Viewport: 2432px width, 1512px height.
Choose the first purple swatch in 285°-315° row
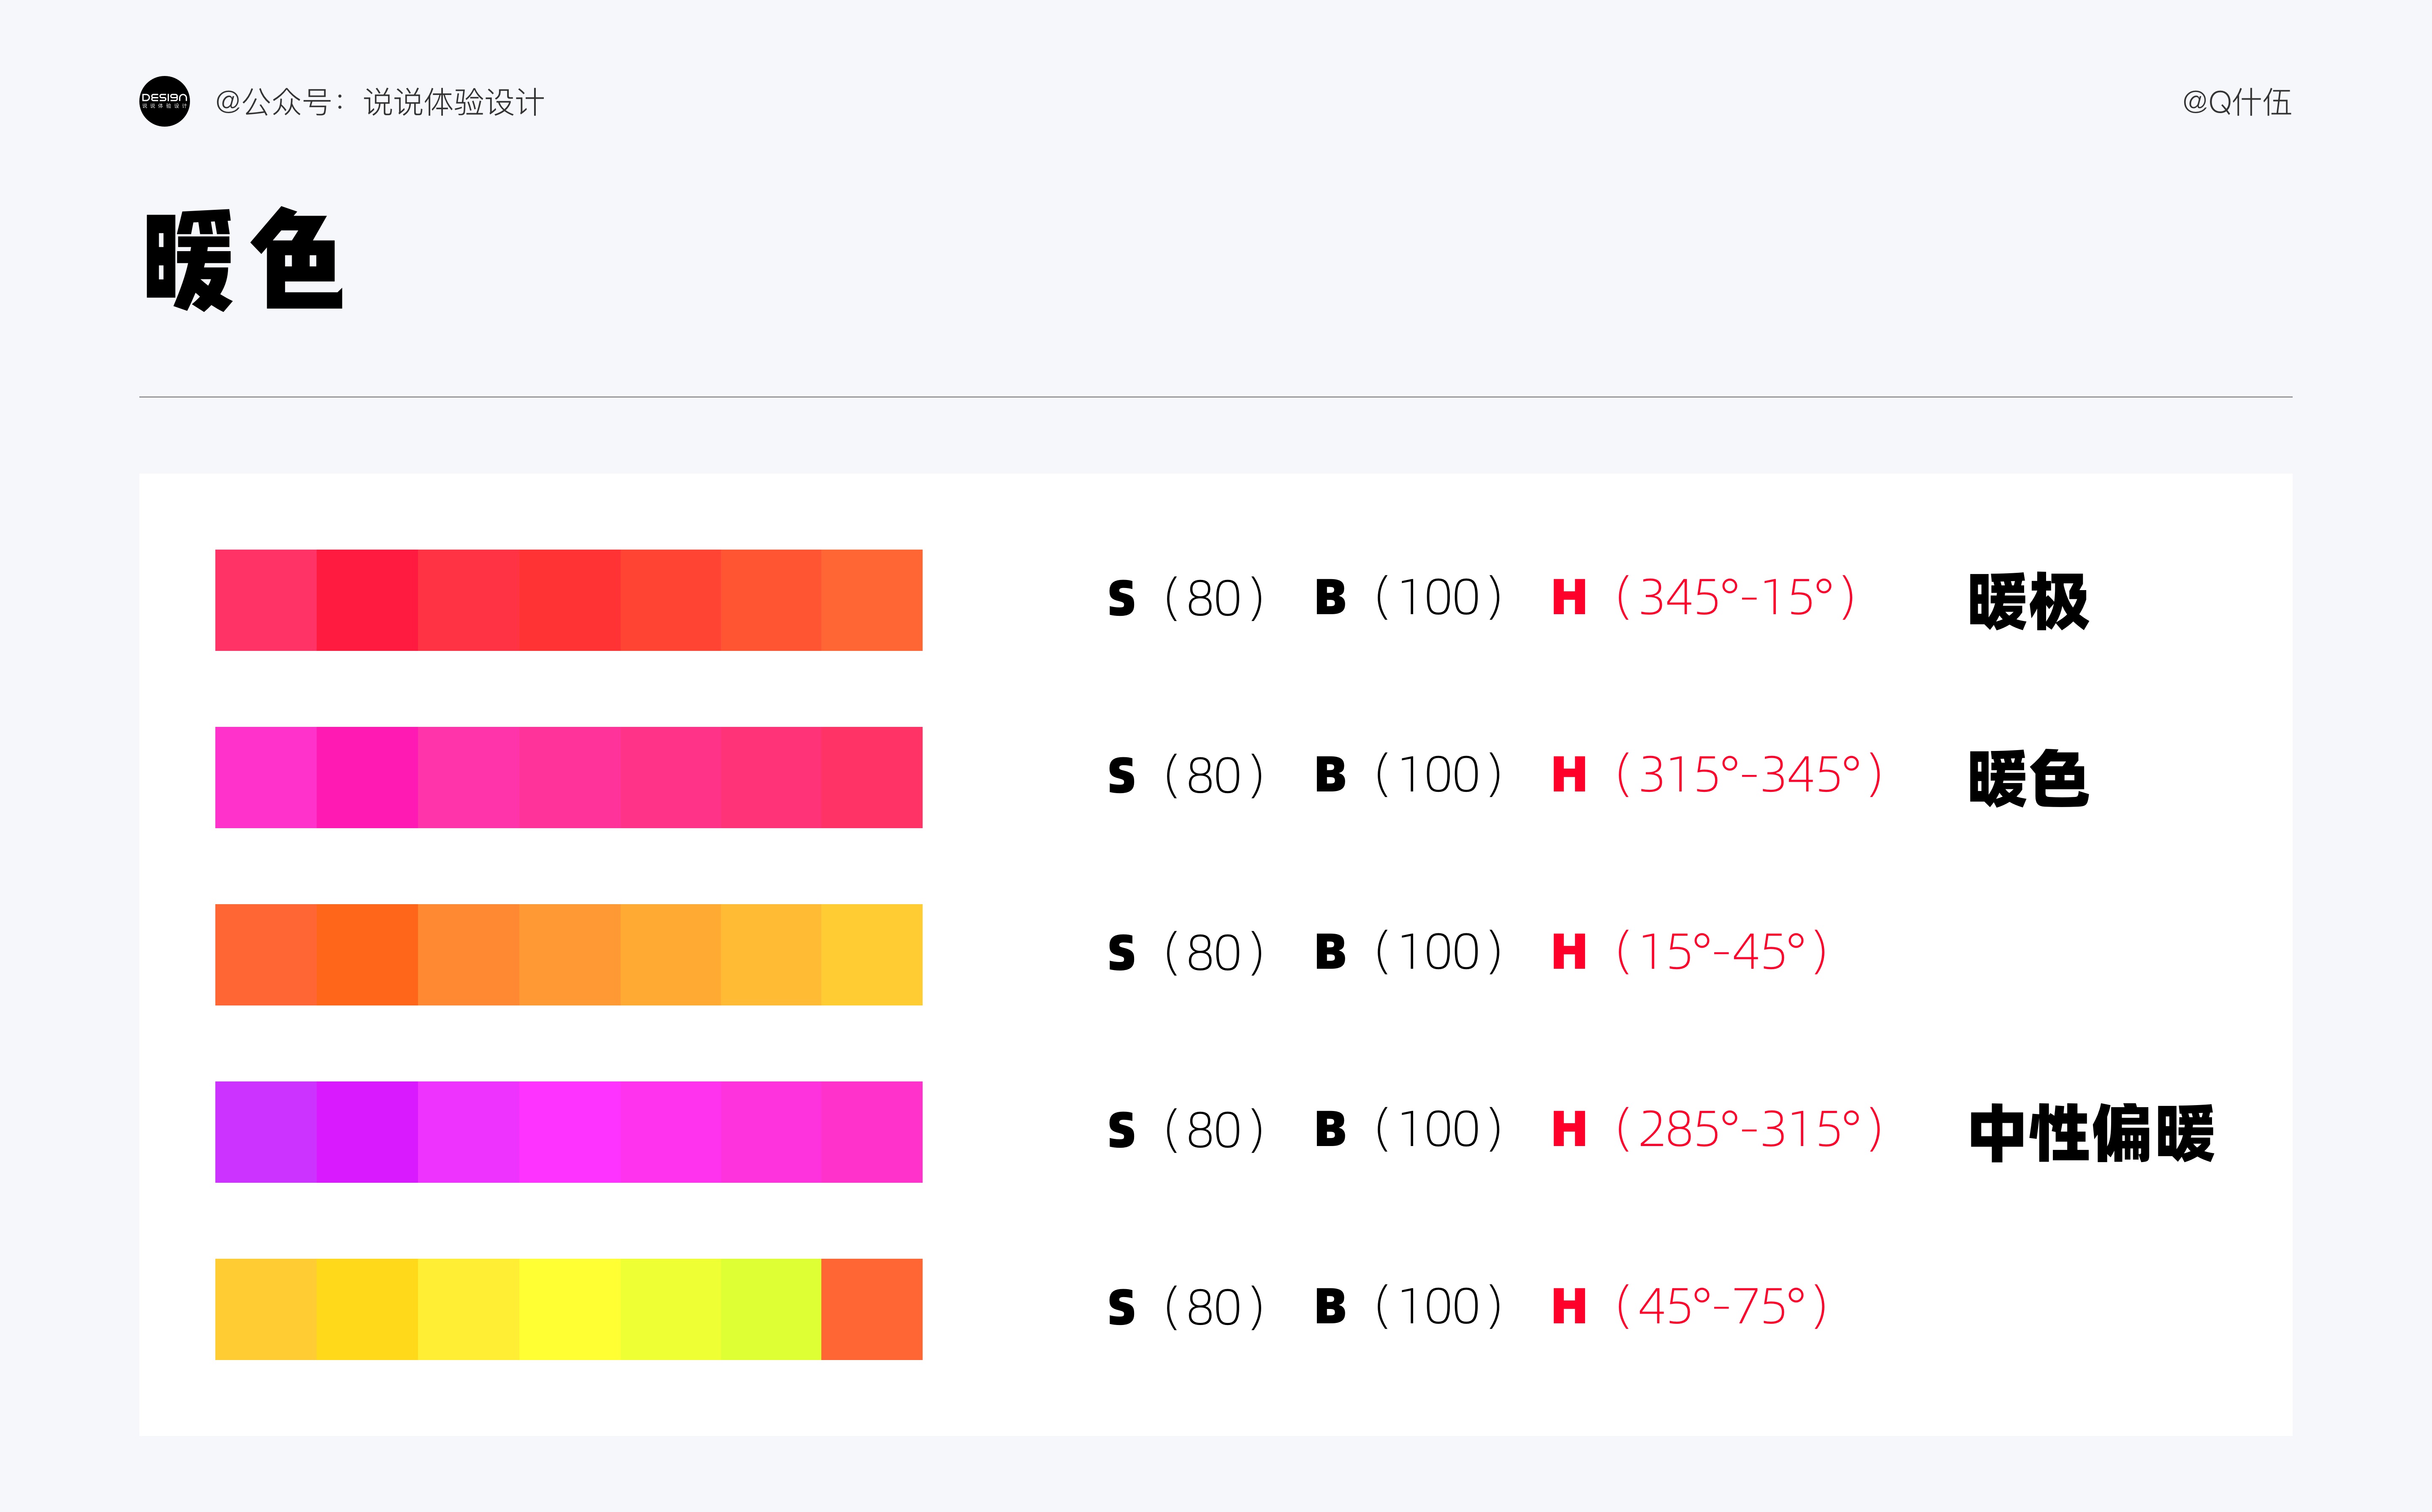(x=266, y=1132)
